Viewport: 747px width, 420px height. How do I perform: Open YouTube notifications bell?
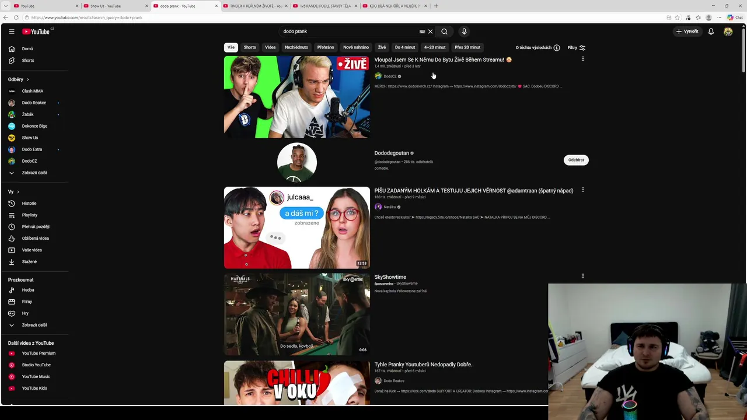pos(711,32)
